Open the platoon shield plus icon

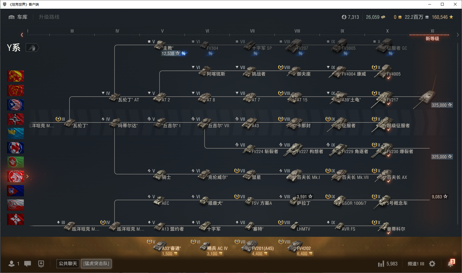pos(41,263)
